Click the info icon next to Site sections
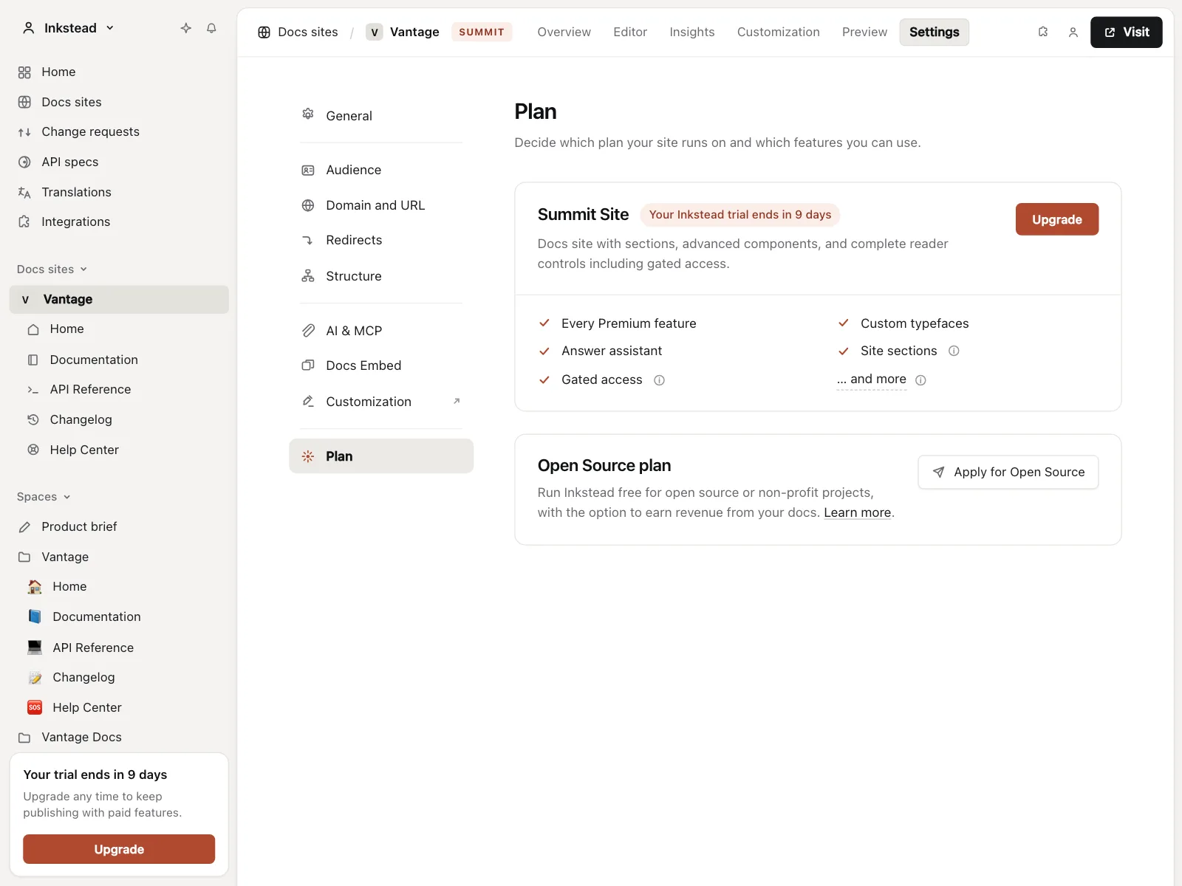 tap(954, 351)
